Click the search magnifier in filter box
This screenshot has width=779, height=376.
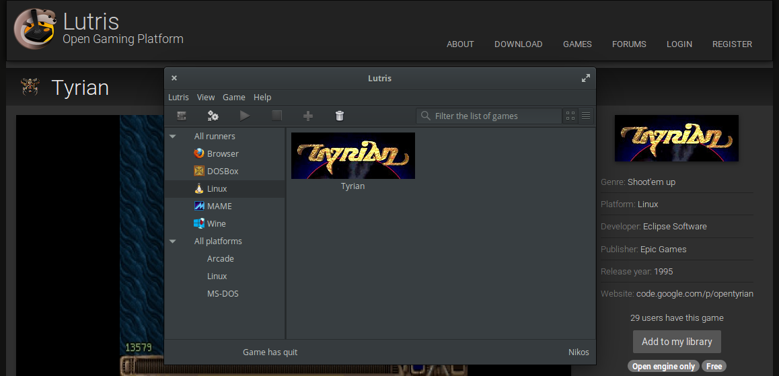click(x=425, y=116)
